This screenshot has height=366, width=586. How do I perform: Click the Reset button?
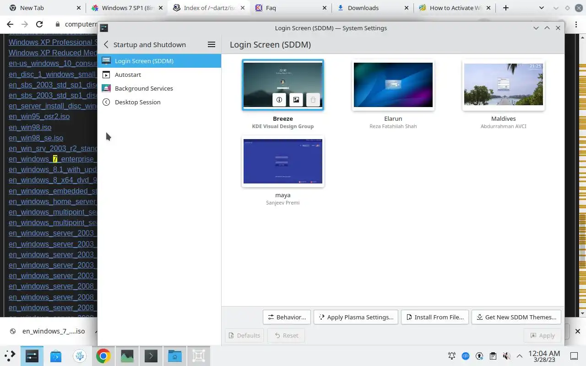(286, 335)
